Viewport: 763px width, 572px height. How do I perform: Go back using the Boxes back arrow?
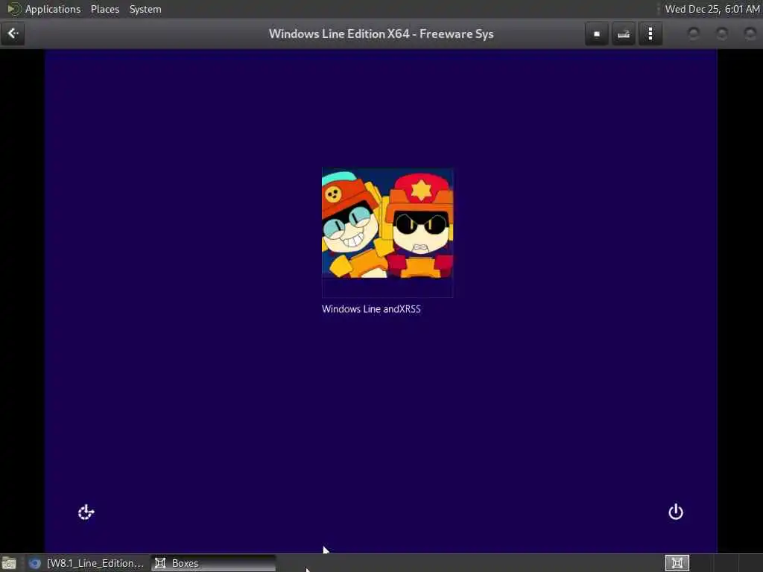[13, 34]
